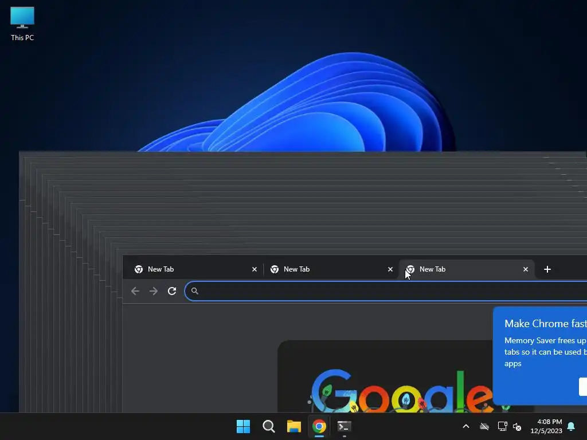Select the third New Tab in Chrome

pos(467,269)
